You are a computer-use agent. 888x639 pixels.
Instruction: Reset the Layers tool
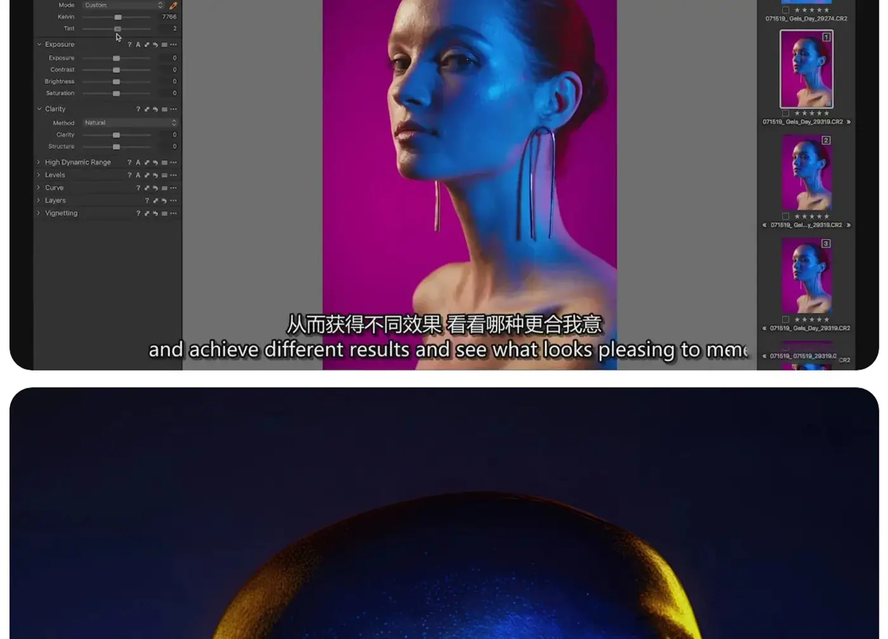[x=164, y=201]
